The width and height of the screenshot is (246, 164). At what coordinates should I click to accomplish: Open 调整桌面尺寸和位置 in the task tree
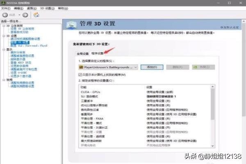(24, 69)
